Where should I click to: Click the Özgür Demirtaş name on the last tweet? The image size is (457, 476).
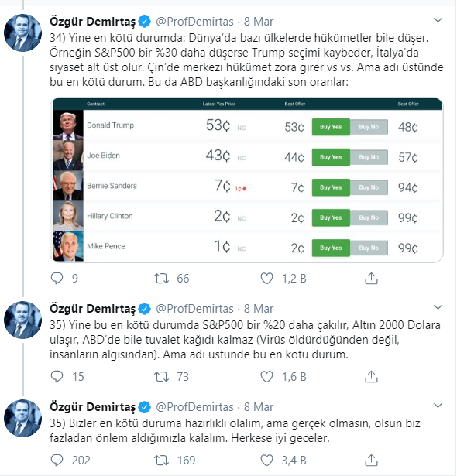click(x=93, y=407)
